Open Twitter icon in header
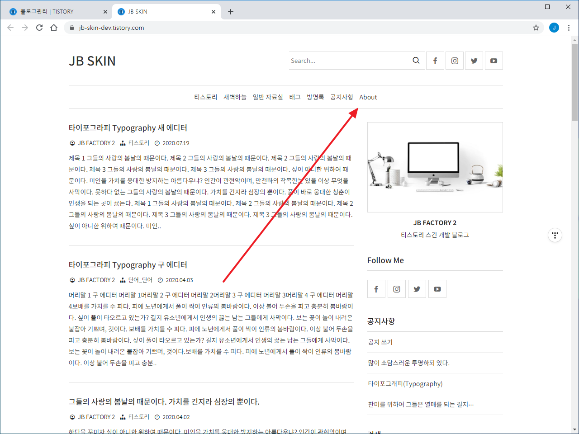 click(x=474, y=61)
